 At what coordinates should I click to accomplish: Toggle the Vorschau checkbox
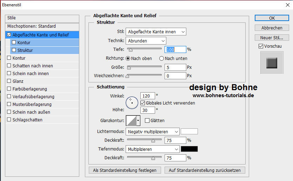point(261,46)
